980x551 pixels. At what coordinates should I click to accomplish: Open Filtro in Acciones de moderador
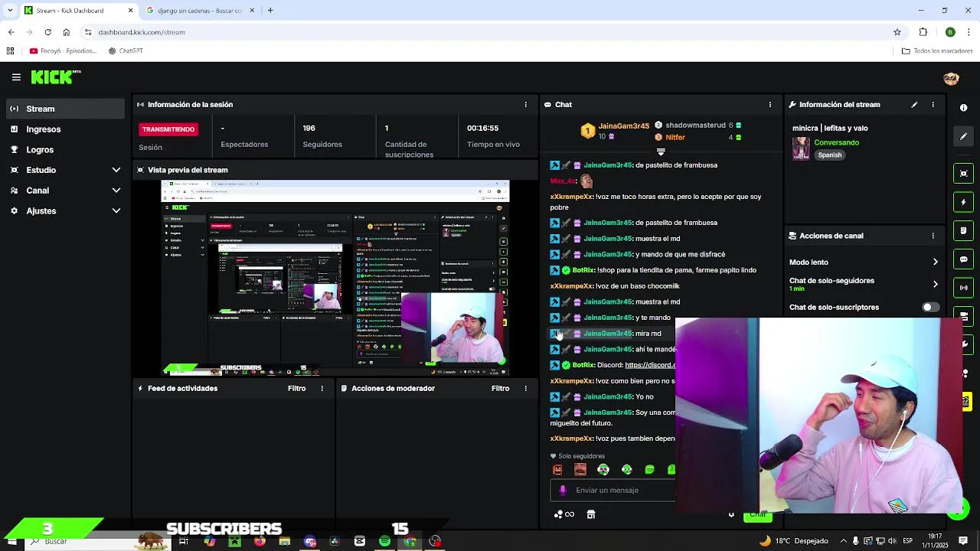click(x=500, y=389)
